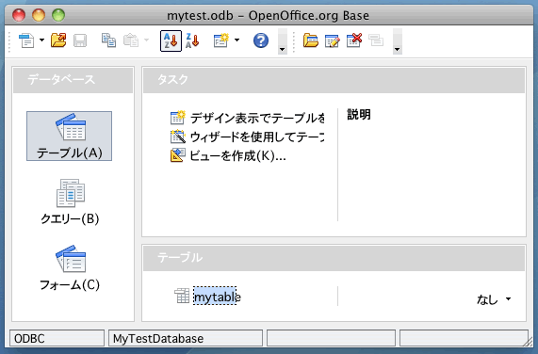Click the red close window button
The image size is (538, 354).
point(19,15)
